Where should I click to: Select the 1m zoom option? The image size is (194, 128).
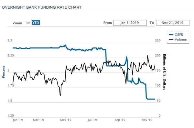click(28, 23)
